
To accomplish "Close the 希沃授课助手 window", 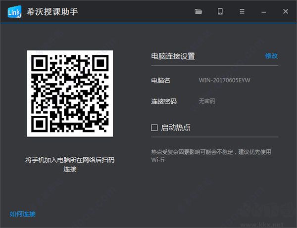I will [x=286, y=11].
